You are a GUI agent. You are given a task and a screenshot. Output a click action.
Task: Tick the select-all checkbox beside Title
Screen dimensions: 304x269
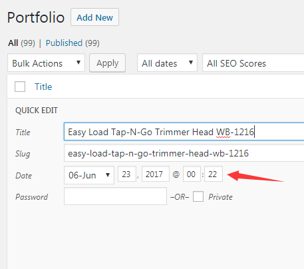pos(20,87)
